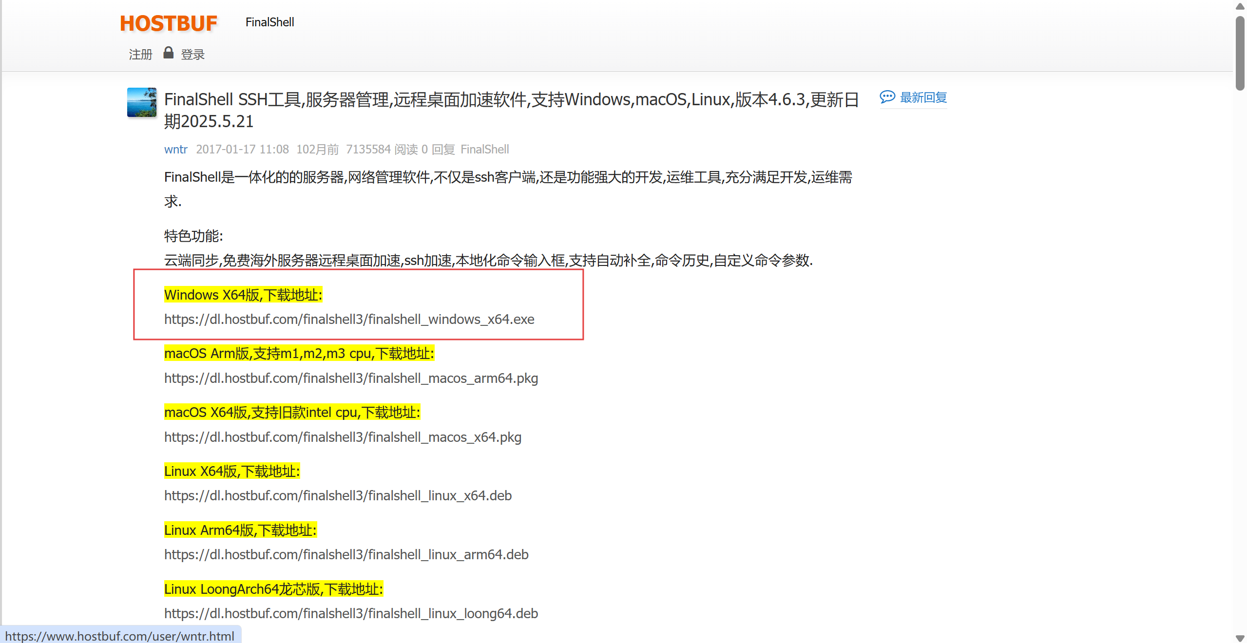
Task: Download the Linux arm64 deb link
Action: (x=346, y=555)
